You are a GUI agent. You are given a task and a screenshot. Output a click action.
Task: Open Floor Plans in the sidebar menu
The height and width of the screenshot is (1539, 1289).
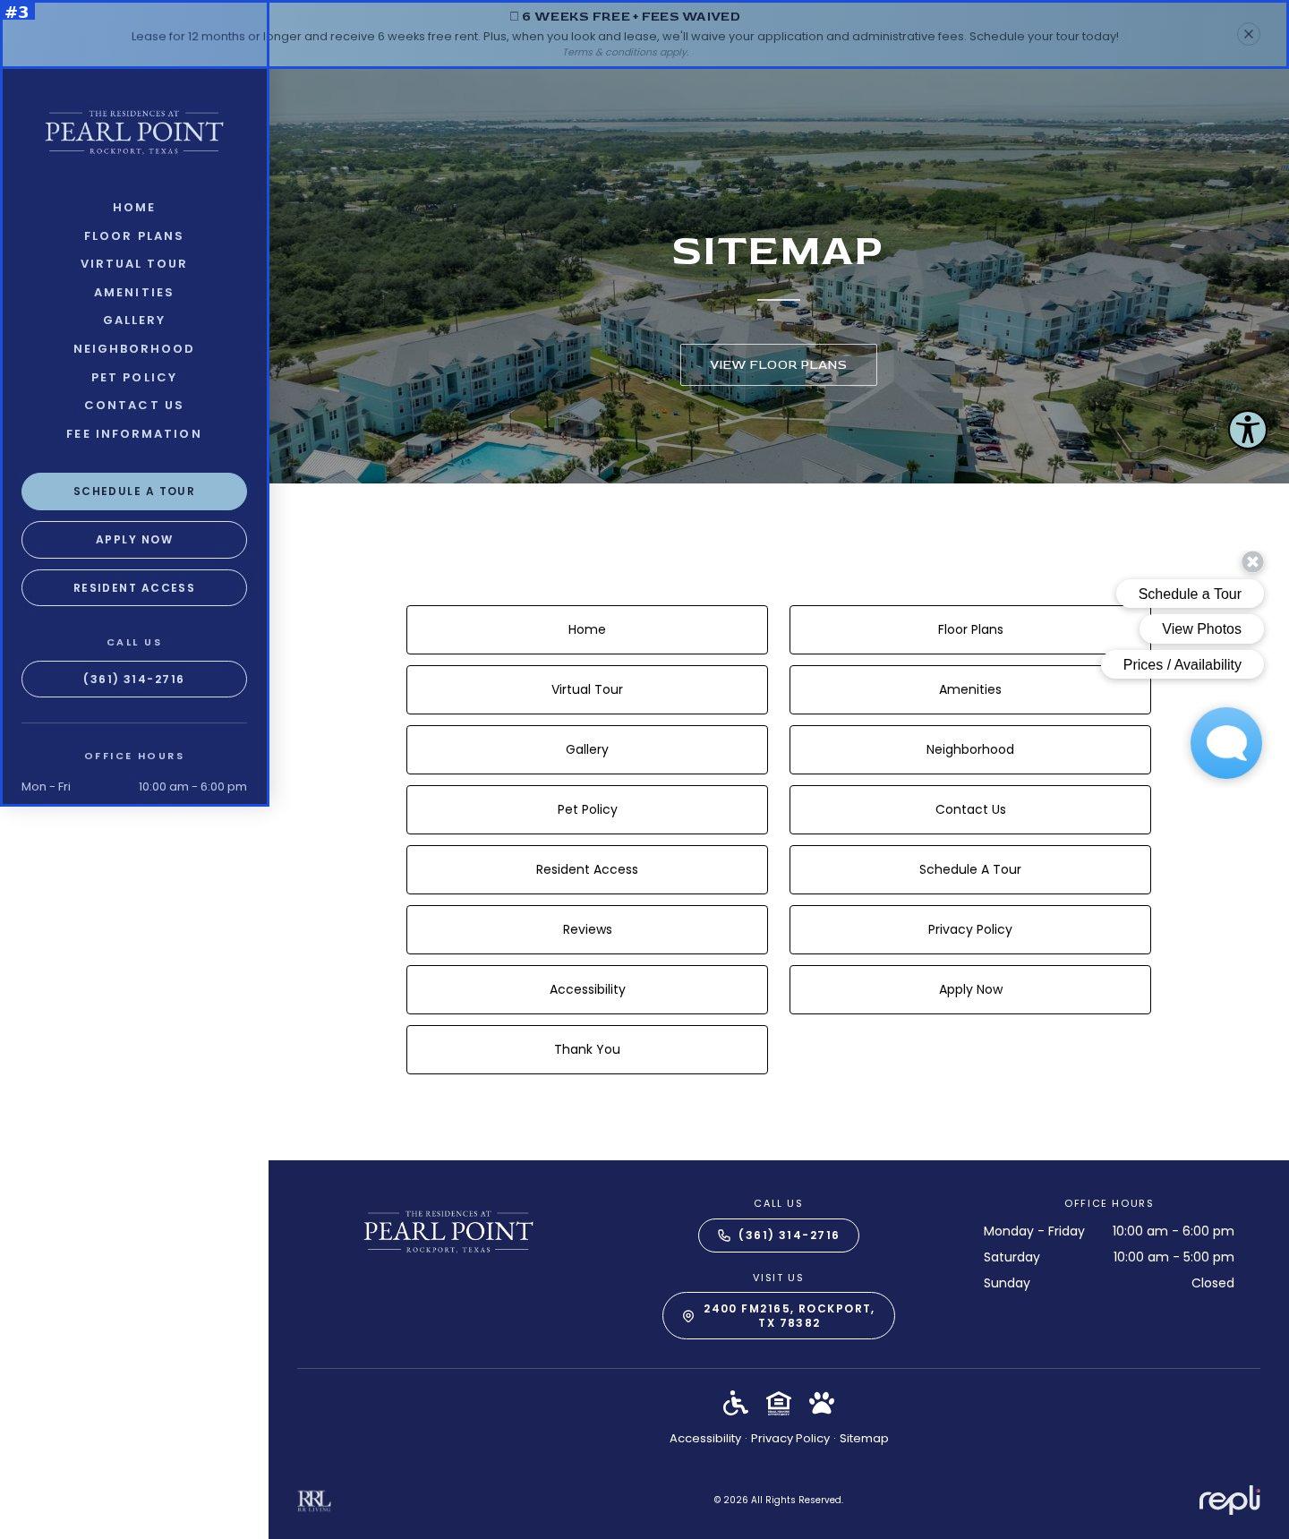[134, 236]
